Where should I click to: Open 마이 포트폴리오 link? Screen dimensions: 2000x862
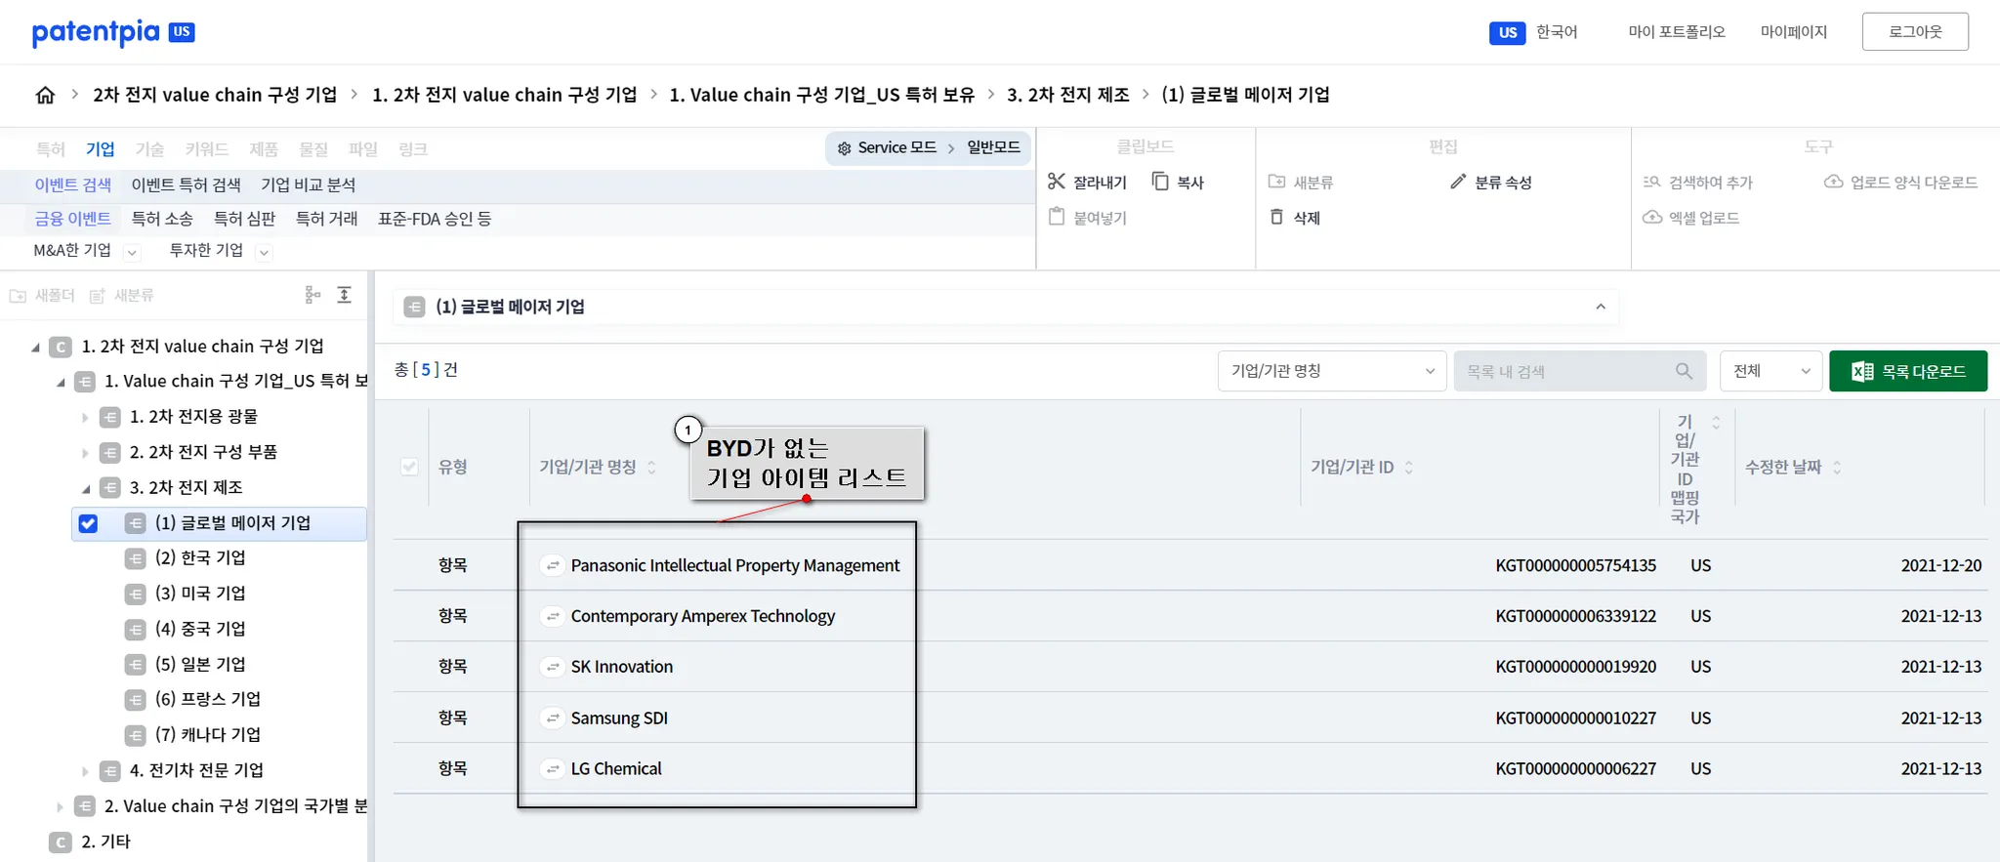pyautogui.click(x=1677, y=32)
